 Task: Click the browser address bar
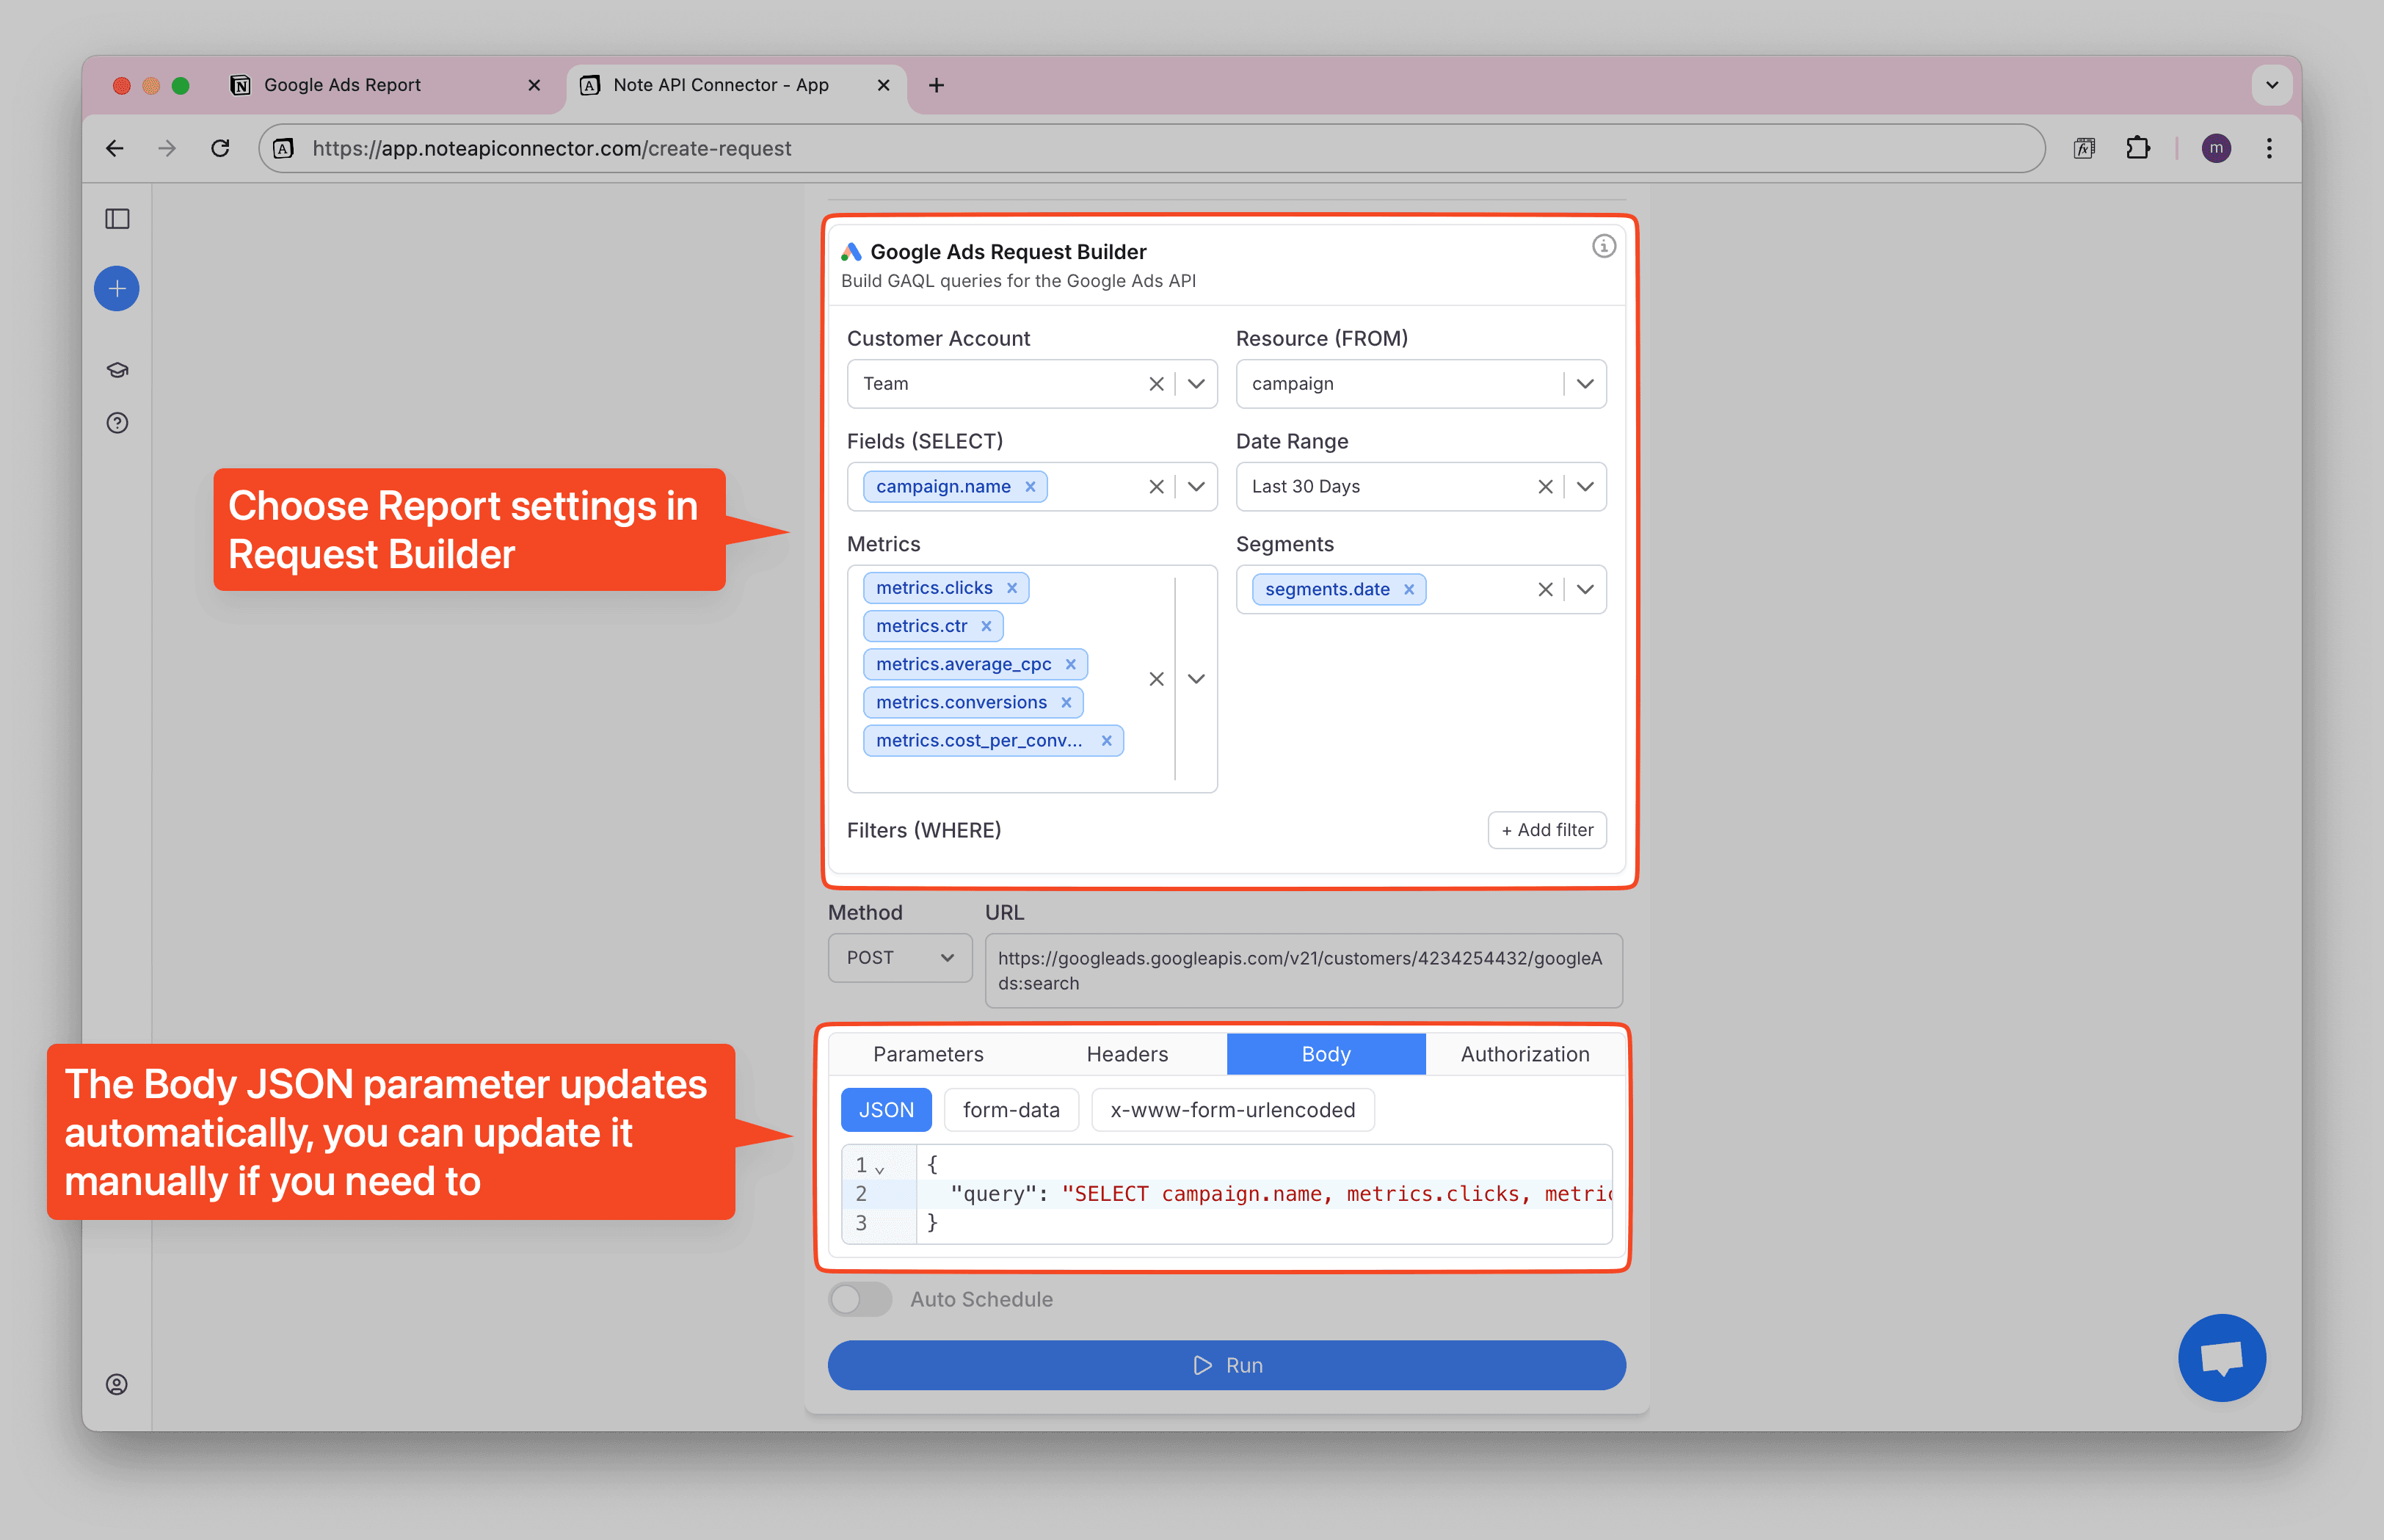(x=1152, y=148)
